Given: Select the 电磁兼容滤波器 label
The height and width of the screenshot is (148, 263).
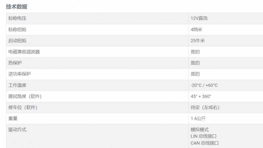Looking at the screenshot, I should point(24,52).
